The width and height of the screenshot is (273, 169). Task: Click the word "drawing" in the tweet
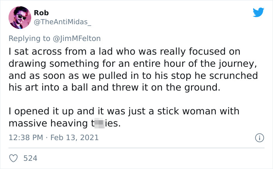click(25, 64)
